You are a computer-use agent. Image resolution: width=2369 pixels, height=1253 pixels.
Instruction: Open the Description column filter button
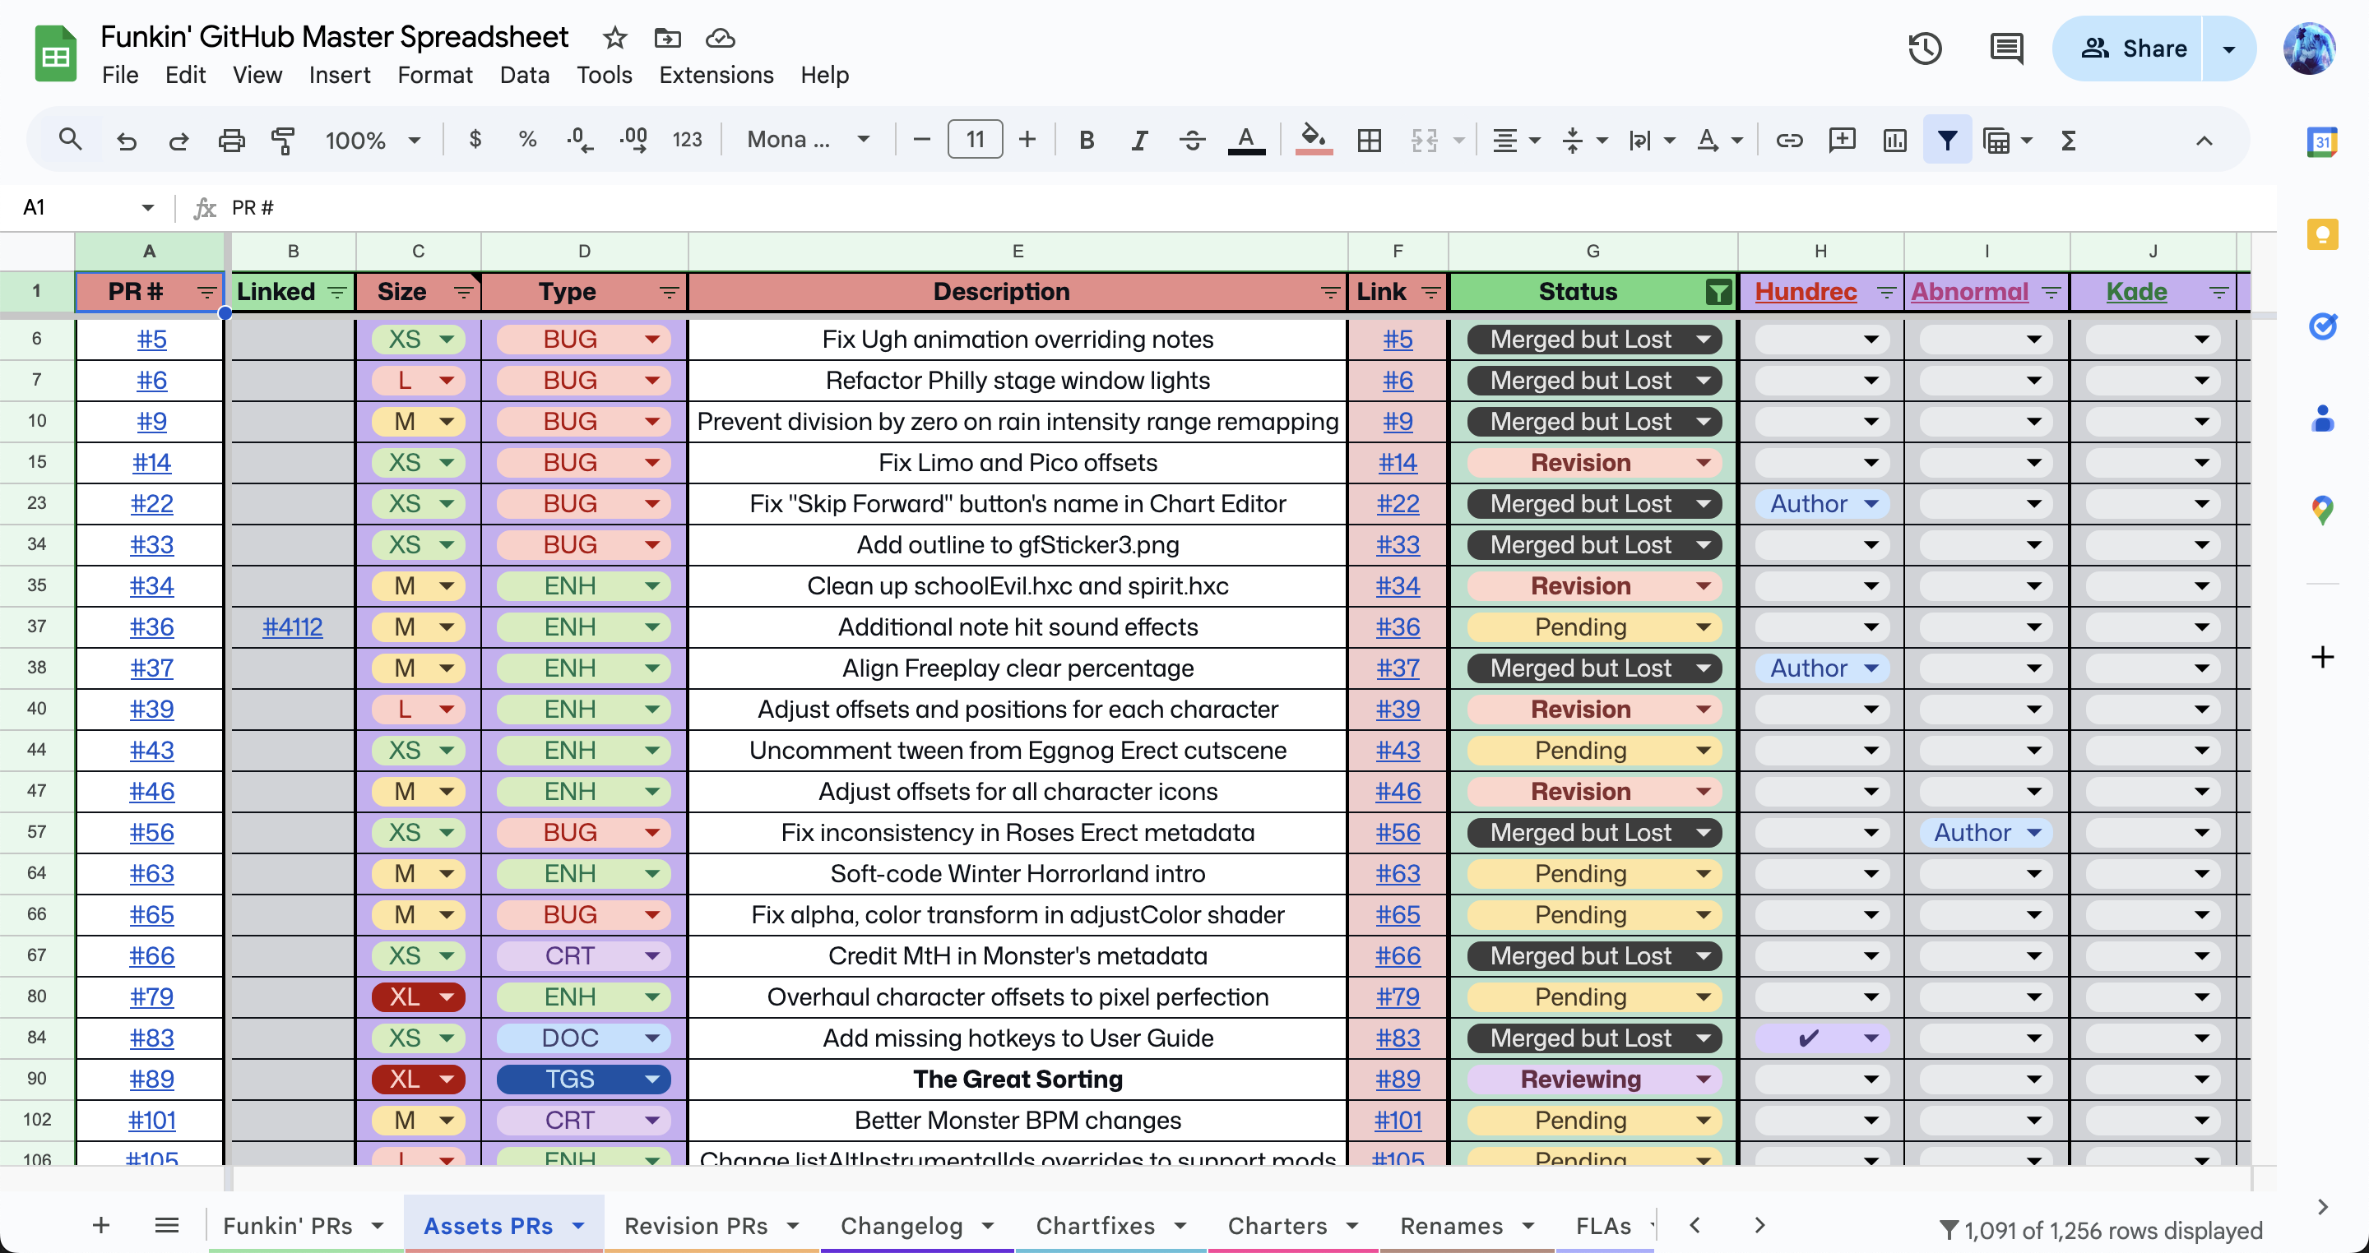click(x=1330, y=293)
